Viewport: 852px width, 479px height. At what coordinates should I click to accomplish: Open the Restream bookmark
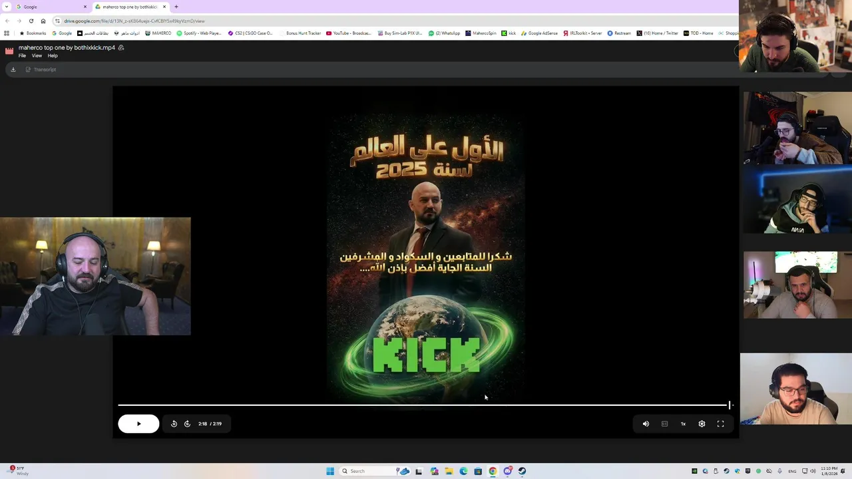pos(619,33)
